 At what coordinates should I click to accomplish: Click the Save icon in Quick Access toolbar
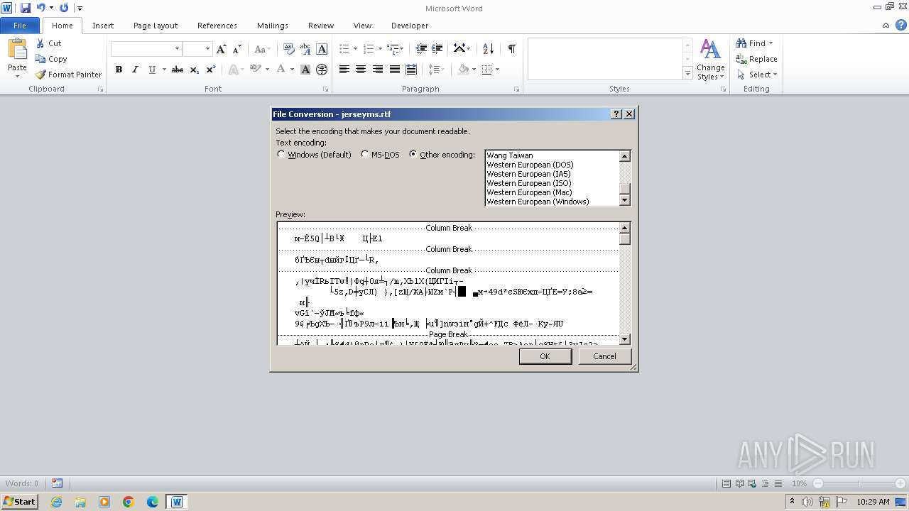click(x=26, y=8)
